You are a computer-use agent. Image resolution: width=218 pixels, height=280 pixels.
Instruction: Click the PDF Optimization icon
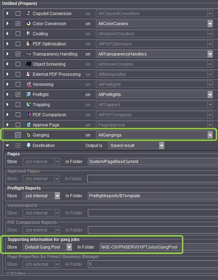[x=29, y=44]
